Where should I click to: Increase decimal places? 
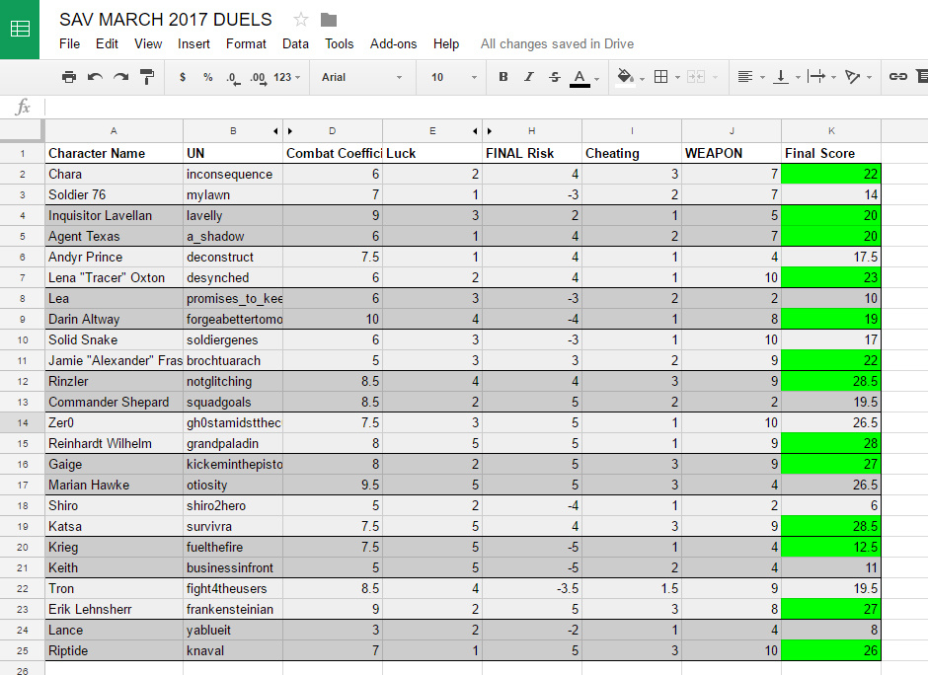point(258,78)
